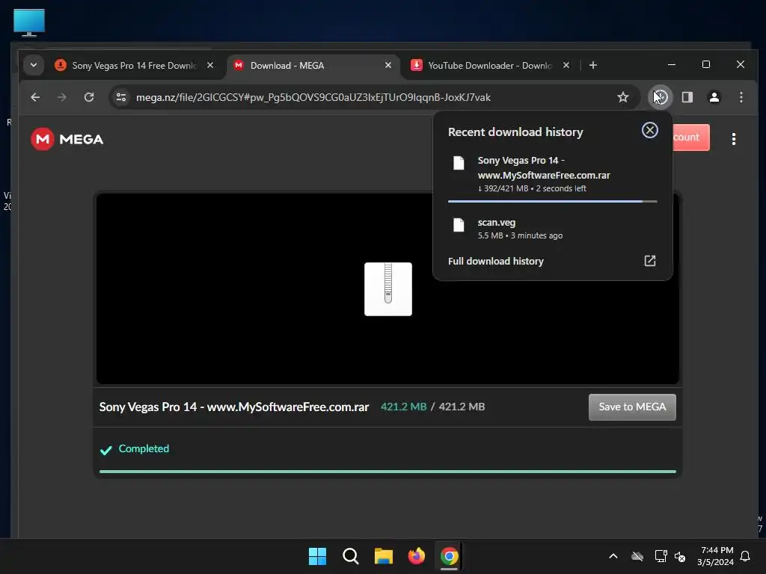Click the 421.2 MB downloaded size text

tap(403, 407)
